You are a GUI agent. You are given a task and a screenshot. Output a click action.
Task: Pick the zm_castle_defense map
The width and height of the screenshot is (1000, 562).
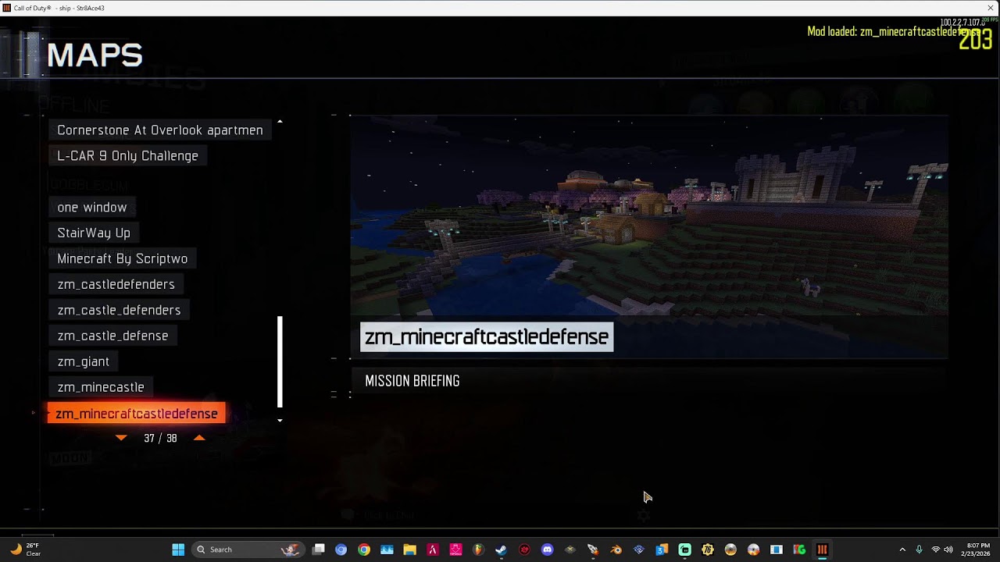[x=112, y=336]
